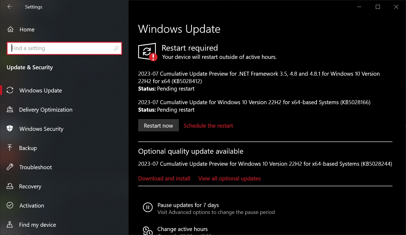Click the Windows Update sync icon
This screenshot has width=406, height=235.
pos(10,90)
